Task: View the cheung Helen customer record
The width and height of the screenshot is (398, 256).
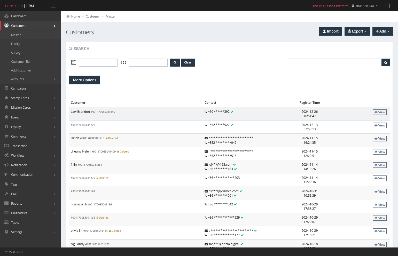Action: click(380, 152)
